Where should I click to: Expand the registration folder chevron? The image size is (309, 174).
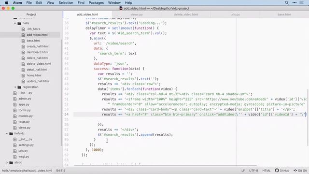pos(15,87)
